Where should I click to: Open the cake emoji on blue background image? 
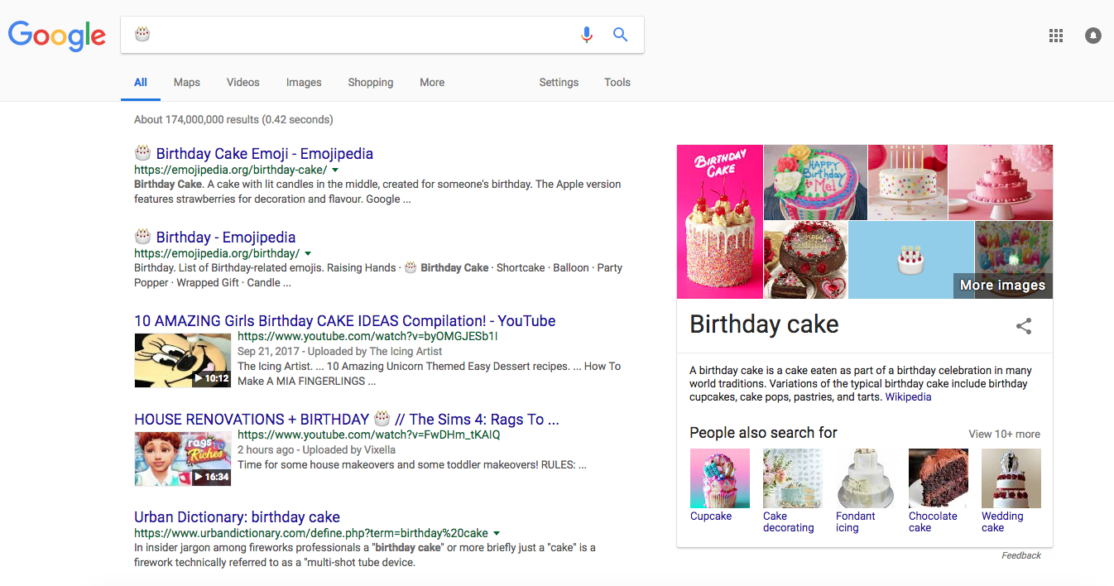click(911, 260)
